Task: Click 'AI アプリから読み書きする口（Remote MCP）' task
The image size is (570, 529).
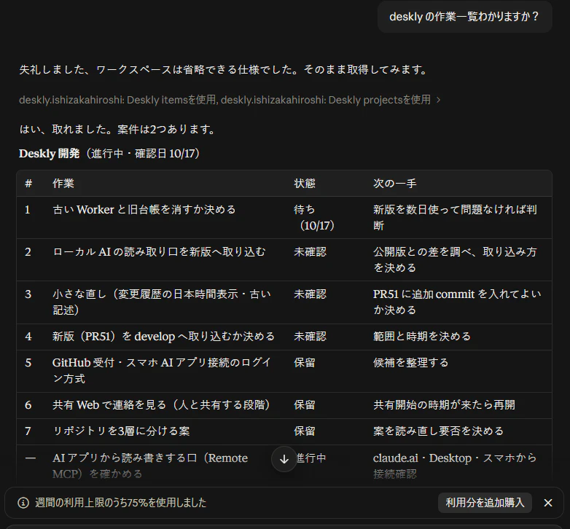Action: [x=150, y=466]
